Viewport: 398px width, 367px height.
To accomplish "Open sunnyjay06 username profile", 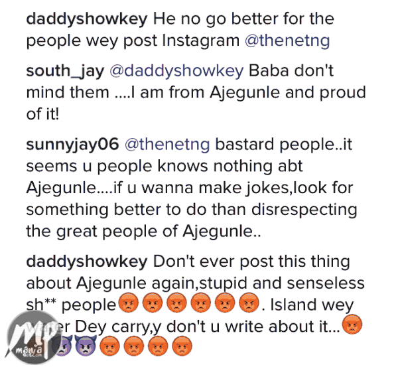I will point(72,145).
